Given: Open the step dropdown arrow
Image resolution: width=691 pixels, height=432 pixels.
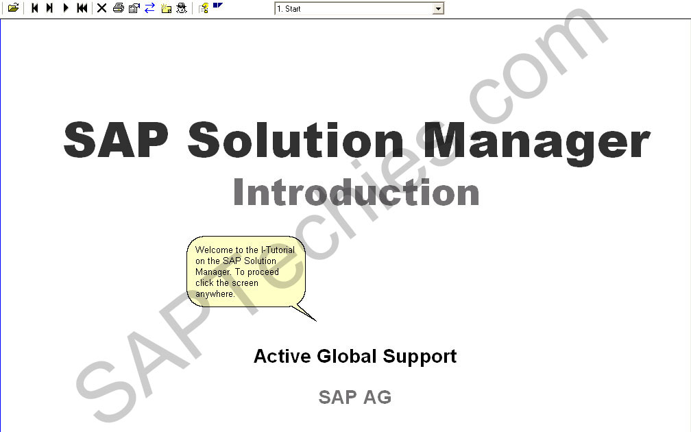Looking at the screenshot, I should [x=438, y=9].
